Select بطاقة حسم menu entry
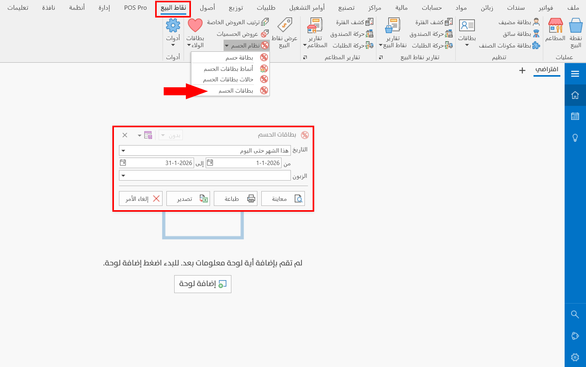586x367 pixels. 231,58
